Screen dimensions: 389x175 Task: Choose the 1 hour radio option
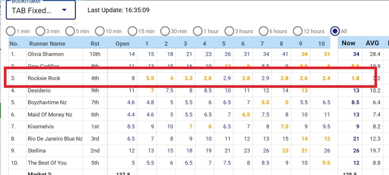pos(198,31)
